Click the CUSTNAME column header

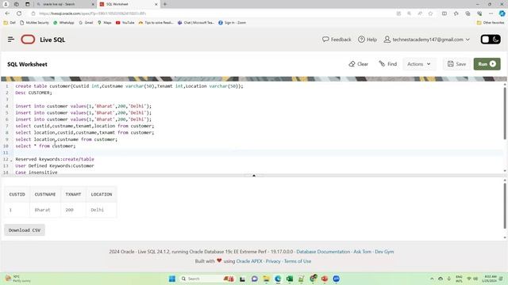(45, 194)
